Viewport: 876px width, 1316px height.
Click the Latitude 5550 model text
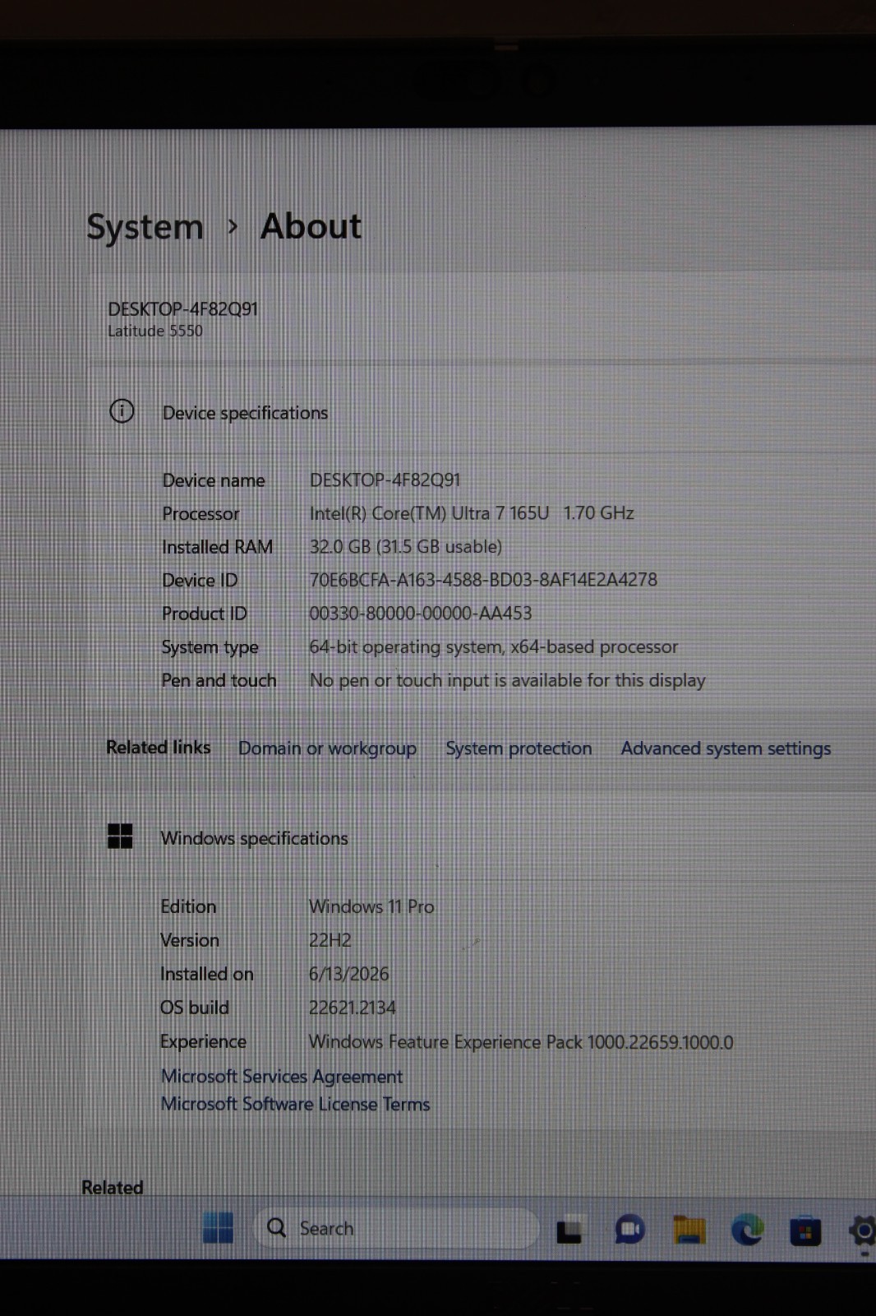pos(155,331)
